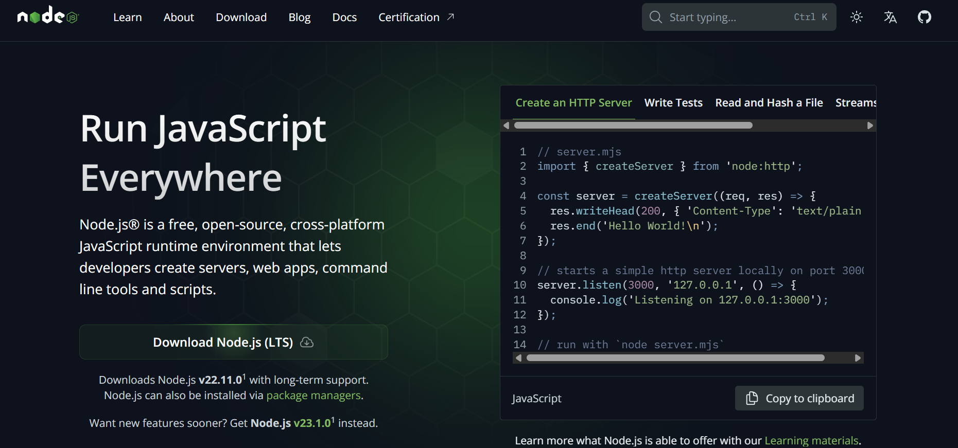Open the Download nav item

(x=241, y=17)
